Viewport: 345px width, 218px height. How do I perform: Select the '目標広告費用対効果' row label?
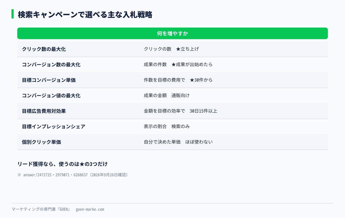[x=44, y=111]
